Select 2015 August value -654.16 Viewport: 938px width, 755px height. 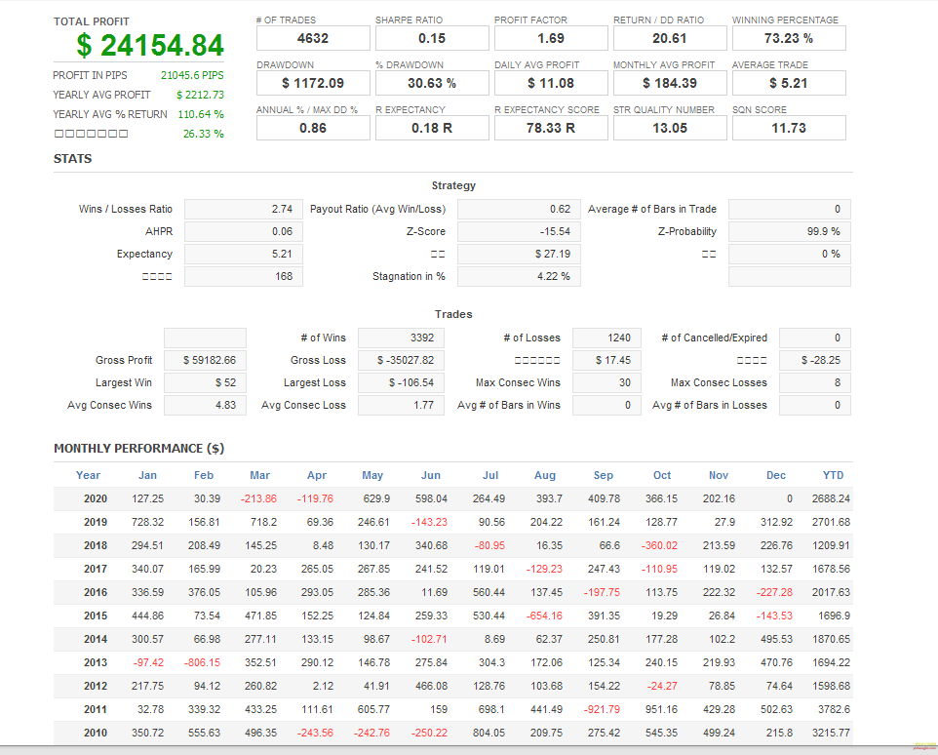point(544,616)
